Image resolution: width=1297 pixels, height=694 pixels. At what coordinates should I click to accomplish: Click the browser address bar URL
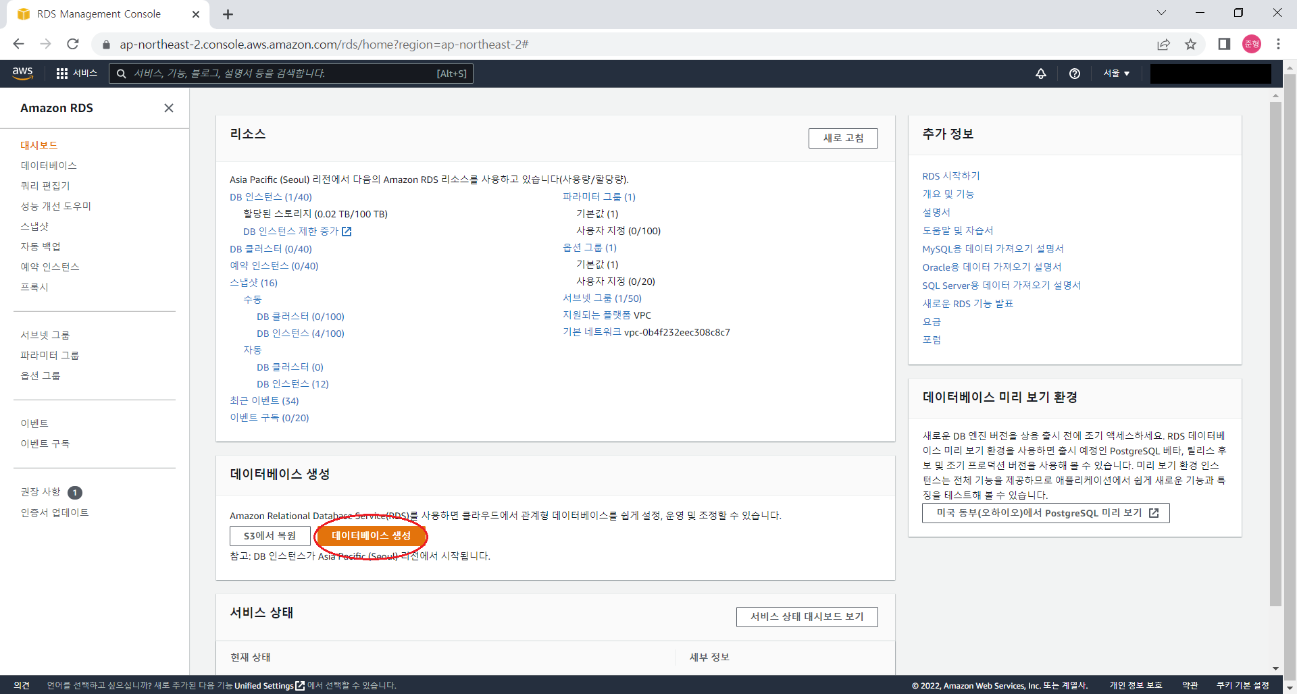pos(324,45)
